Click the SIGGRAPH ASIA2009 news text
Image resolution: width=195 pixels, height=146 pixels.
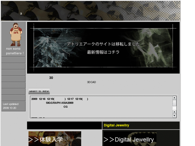[60, 103]
